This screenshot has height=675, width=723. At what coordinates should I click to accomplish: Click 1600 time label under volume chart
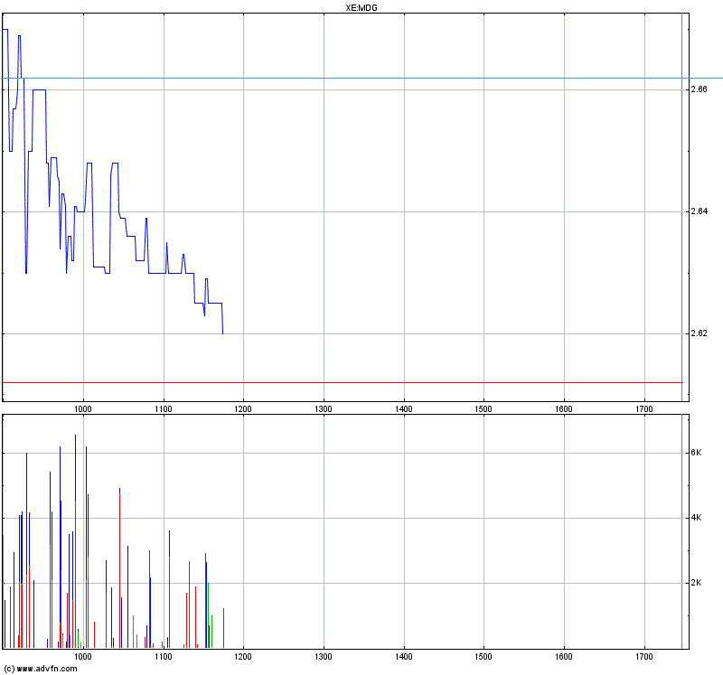click(x=564, y=657)
